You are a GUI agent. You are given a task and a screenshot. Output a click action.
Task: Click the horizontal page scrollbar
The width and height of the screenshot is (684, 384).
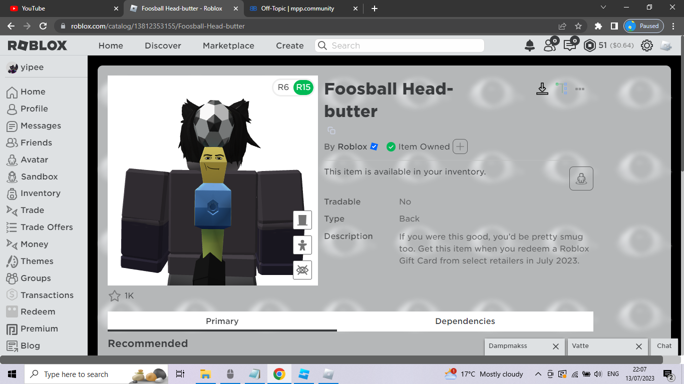(x=331, y=359)
